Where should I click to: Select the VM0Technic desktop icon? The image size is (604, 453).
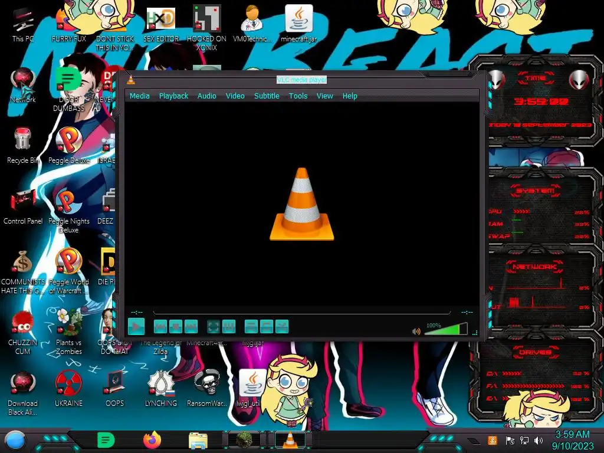pyautogui.click(x=252, y=24)
